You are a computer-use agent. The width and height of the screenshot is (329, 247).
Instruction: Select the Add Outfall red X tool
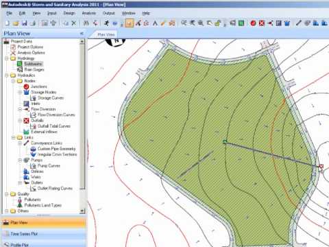pos(262,23)
